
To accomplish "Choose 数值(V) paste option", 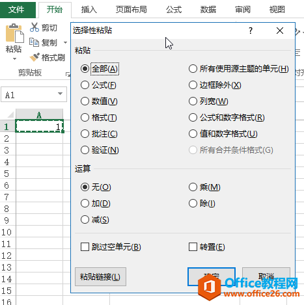I will 99,101.
